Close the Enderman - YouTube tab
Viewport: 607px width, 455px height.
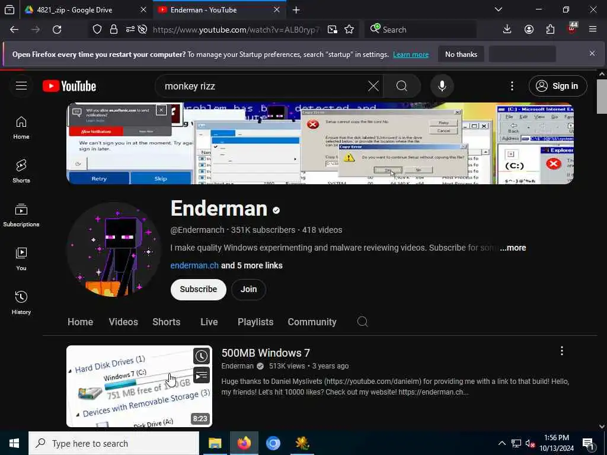point(277,10)
